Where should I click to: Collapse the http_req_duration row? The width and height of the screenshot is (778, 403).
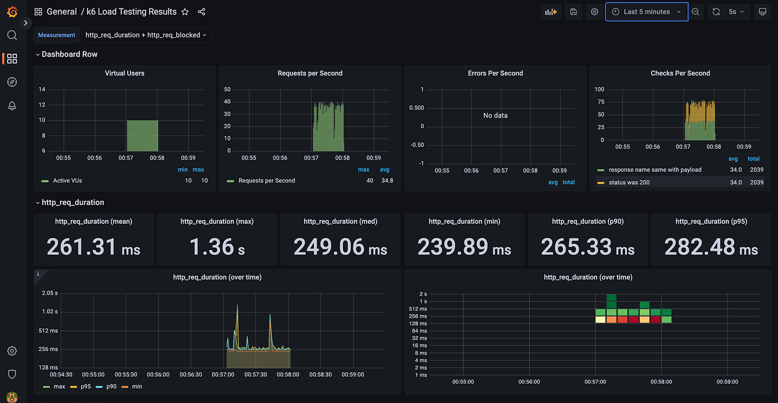pyautogui.click(x=70, y=203)
